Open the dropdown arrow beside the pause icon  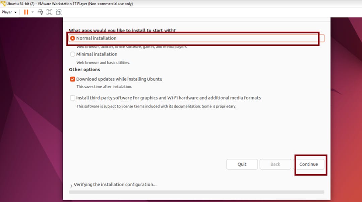click(x=32, y=12)
